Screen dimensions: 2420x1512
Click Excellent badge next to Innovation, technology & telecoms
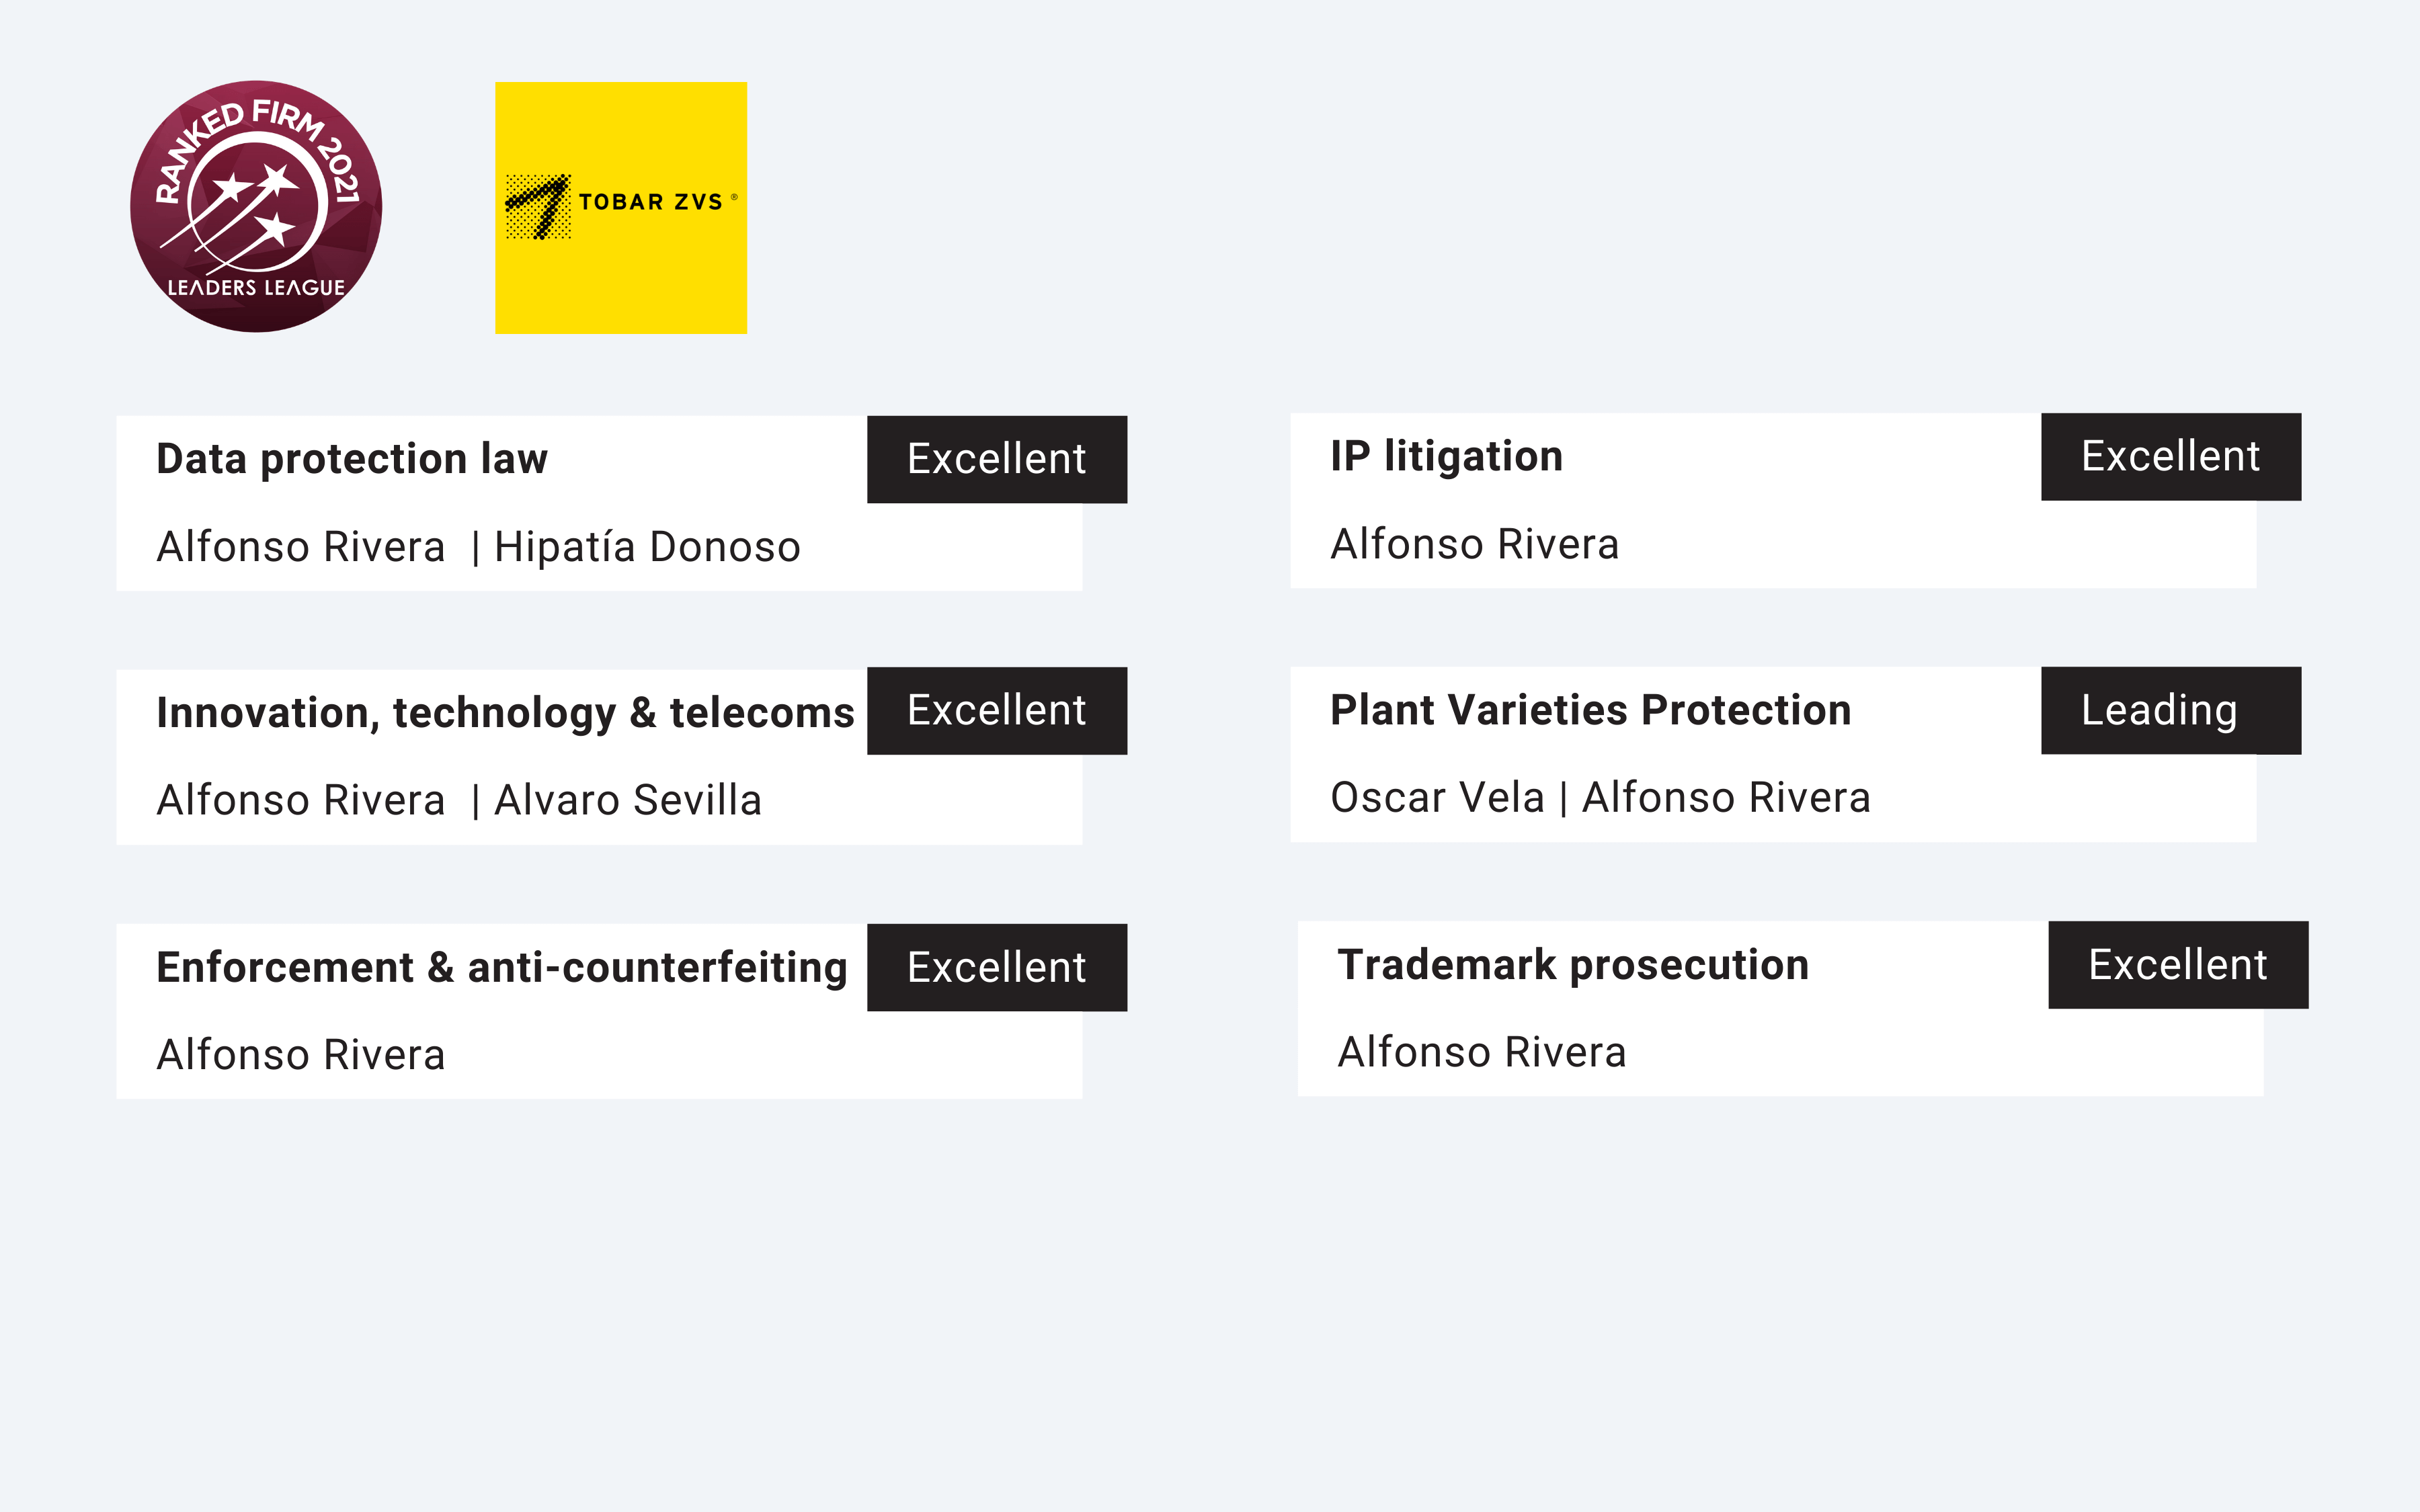click(x=997, y=711)
